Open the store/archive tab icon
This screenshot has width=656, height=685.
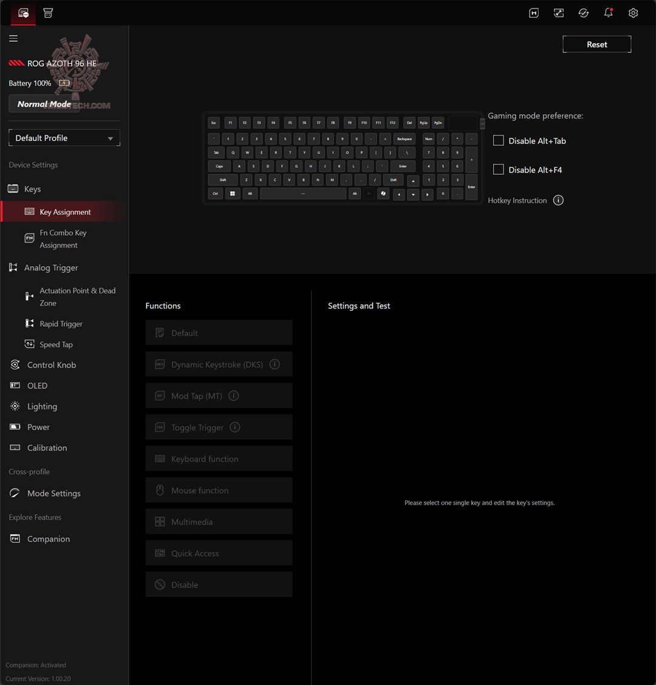click(48, 13)
